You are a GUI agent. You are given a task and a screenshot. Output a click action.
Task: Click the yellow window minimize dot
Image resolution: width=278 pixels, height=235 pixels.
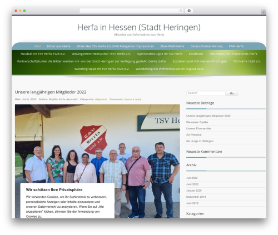20,11
